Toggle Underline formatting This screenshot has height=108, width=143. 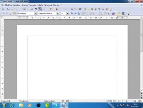click(x=79, y=13)
